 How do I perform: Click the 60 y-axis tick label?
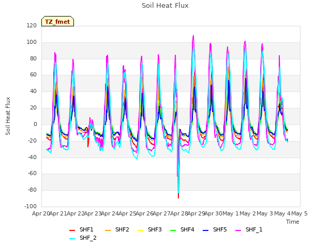click(33, 74)
